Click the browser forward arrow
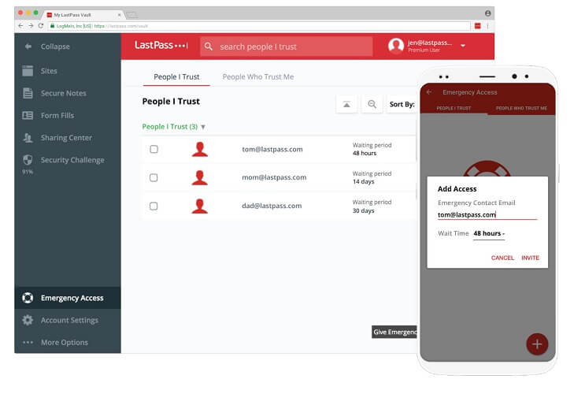Image resolution: width=574 pixels, height=394 pixels. click(31, 26)
